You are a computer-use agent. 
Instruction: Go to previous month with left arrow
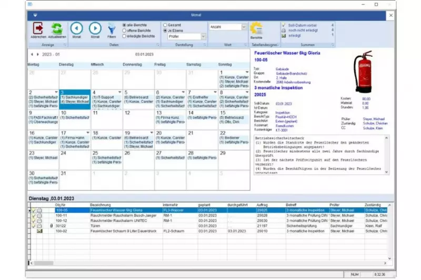coord(76,28)
